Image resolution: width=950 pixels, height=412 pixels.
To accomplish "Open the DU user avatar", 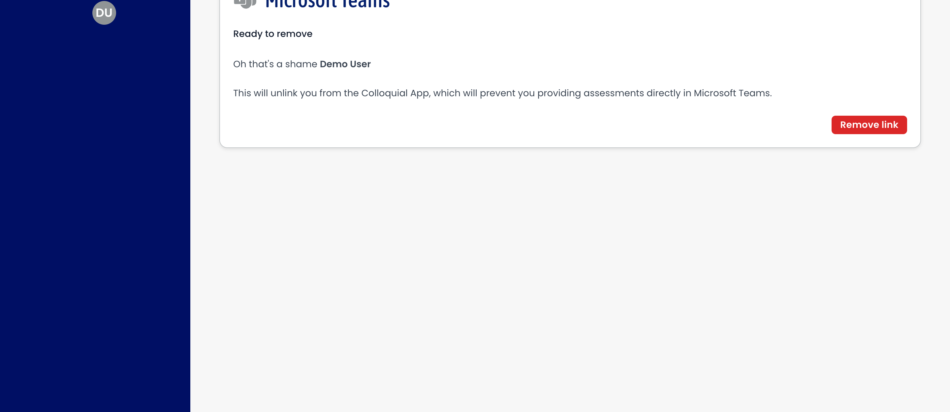I will coord(104,13).
